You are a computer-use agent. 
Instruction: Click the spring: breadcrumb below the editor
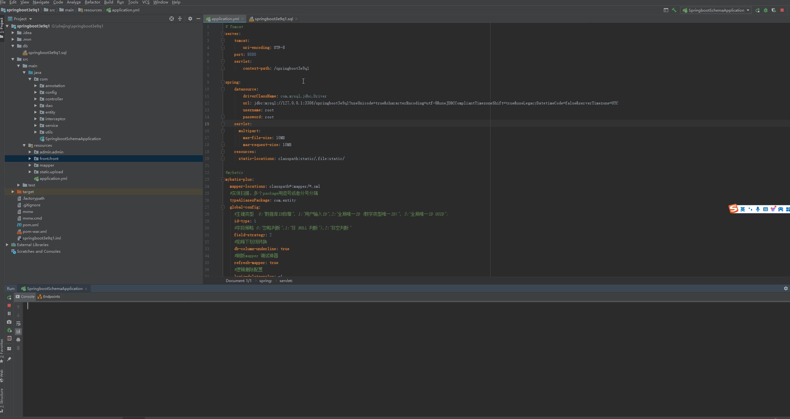coord(266,281)
